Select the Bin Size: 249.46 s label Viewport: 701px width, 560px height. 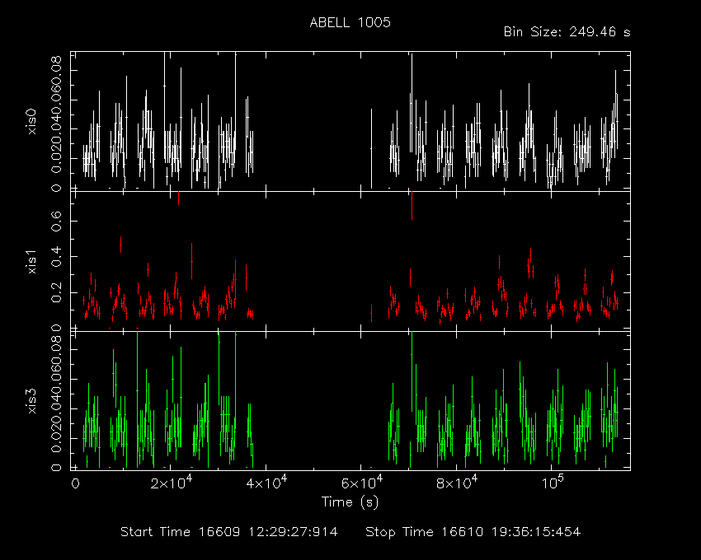click(567, 32)
